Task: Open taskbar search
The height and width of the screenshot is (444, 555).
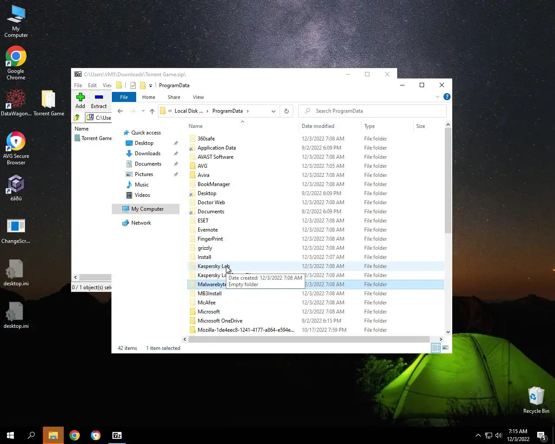Action: coord(31,435)
